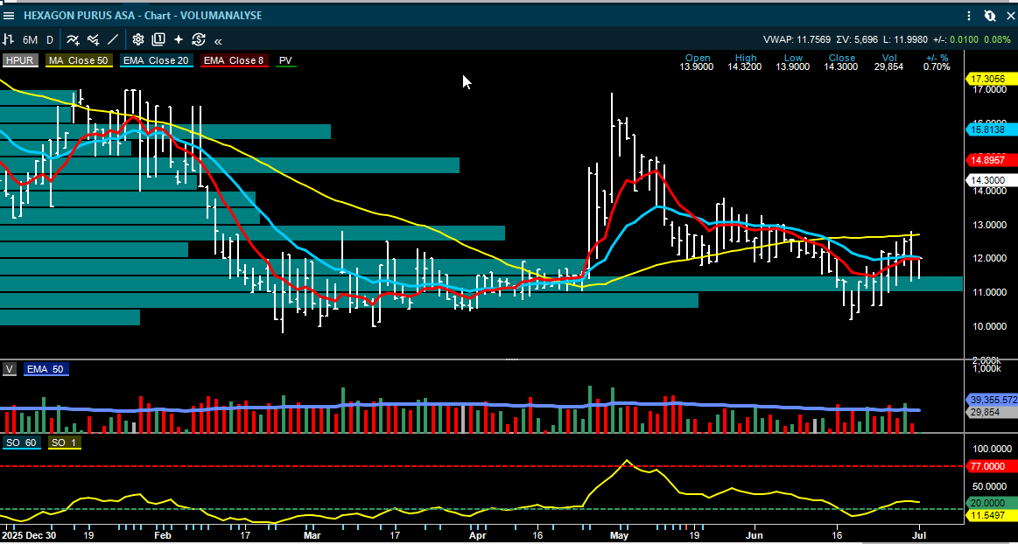1018x544 pixels.
Task: Open the 6M time period selector
Action: click(30, 39)
